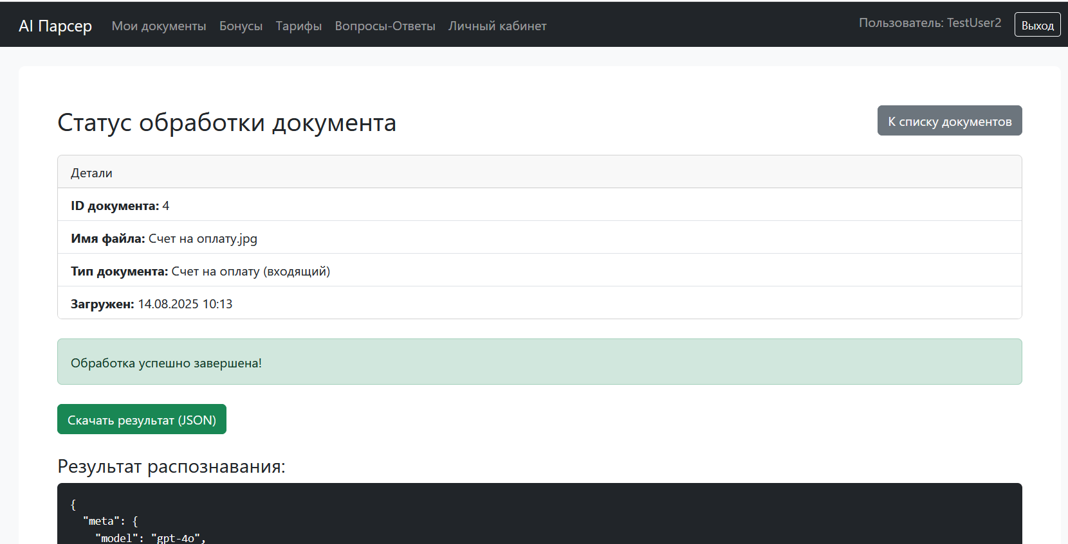
Task: Click the Детали card header
Action: point(91,173)
